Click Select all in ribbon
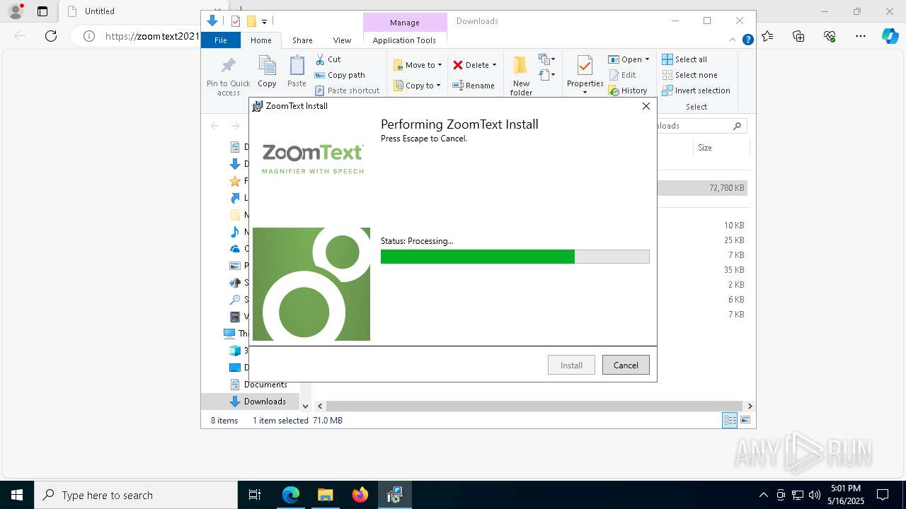This screenshot has width=906, height=509. tap(684, 59)
